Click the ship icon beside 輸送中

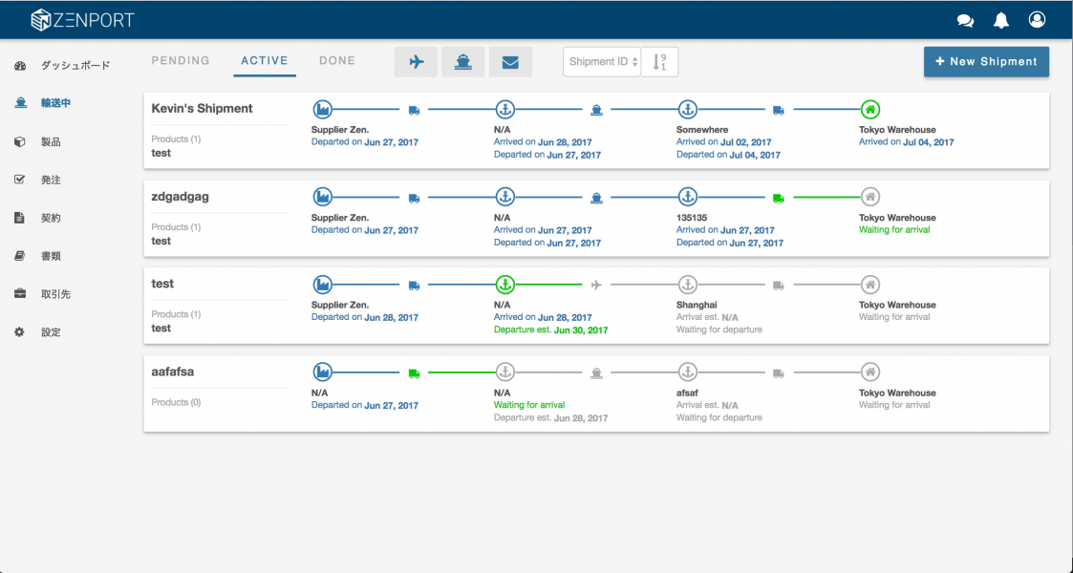(20, 103)
